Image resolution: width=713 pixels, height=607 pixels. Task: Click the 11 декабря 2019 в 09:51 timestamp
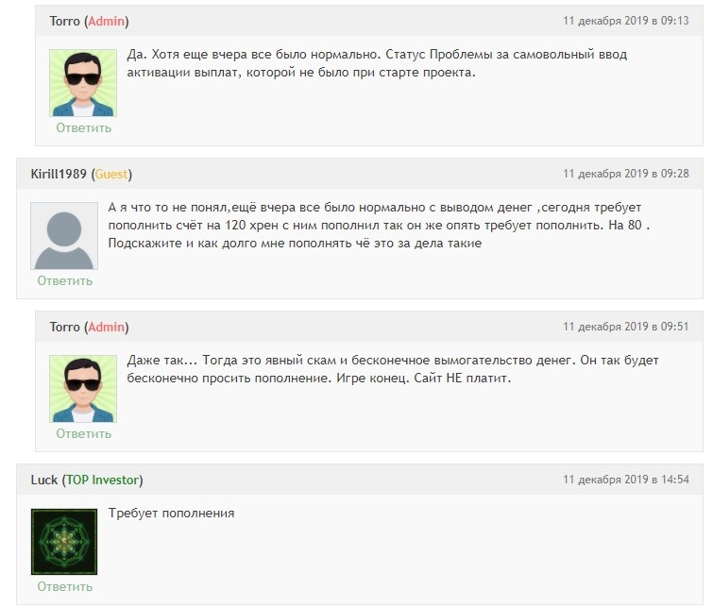pos(626,326)
